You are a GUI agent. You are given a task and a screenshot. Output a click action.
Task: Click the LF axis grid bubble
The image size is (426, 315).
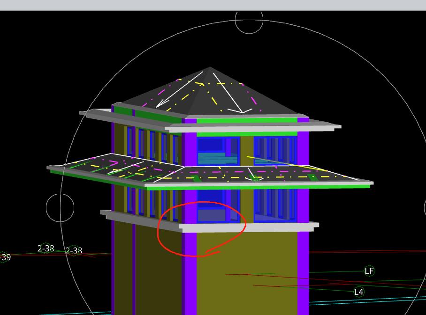369,271
